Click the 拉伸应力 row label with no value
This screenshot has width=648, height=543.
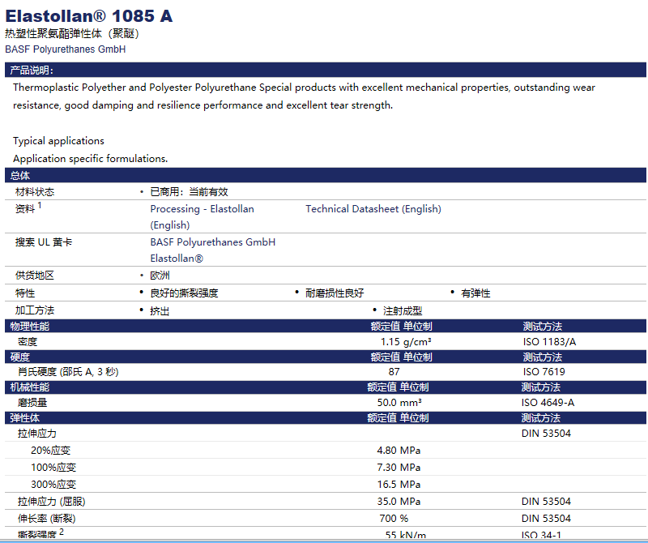tap(37, 434)
